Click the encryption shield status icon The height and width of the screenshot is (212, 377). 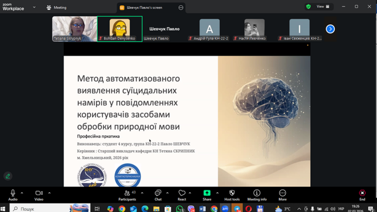click(309, 7)
